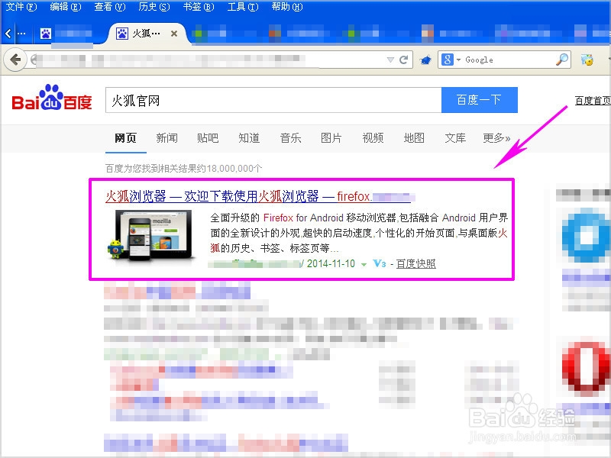
Task: Open the 书签 menu
Action: (197, 7)
